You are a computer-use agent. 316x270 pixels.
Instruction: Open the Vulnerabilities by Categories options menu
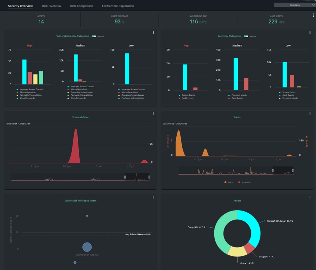click(x=153, y=33)
